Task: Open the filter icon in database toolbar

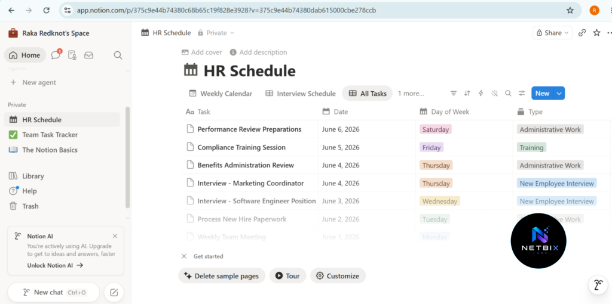Action: coord(454,94)
